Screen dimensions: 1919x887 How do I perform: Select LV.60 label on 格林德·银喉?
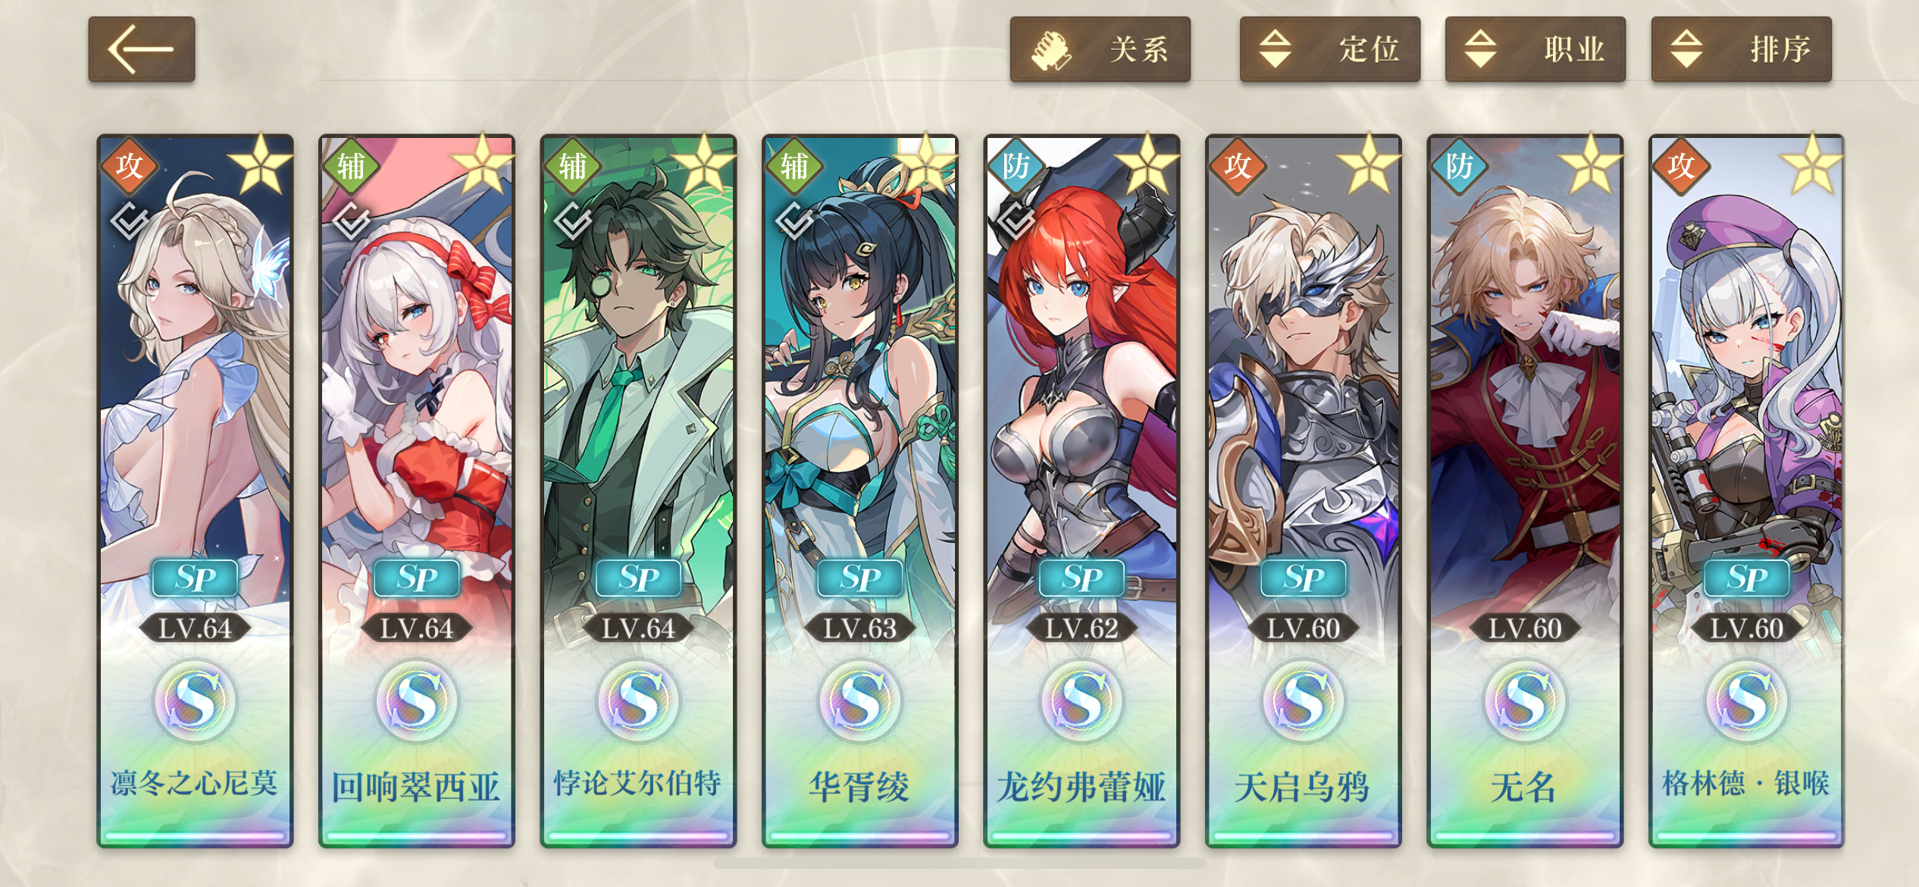tap(1746, 628)
